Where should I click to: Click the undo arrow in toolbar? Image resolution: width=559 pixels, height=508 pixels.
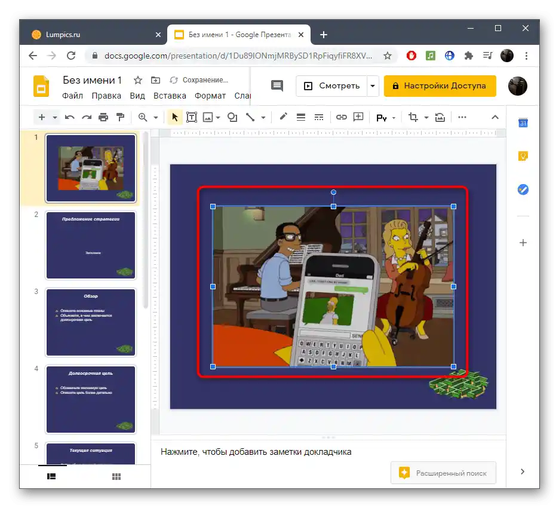point(70,118)
